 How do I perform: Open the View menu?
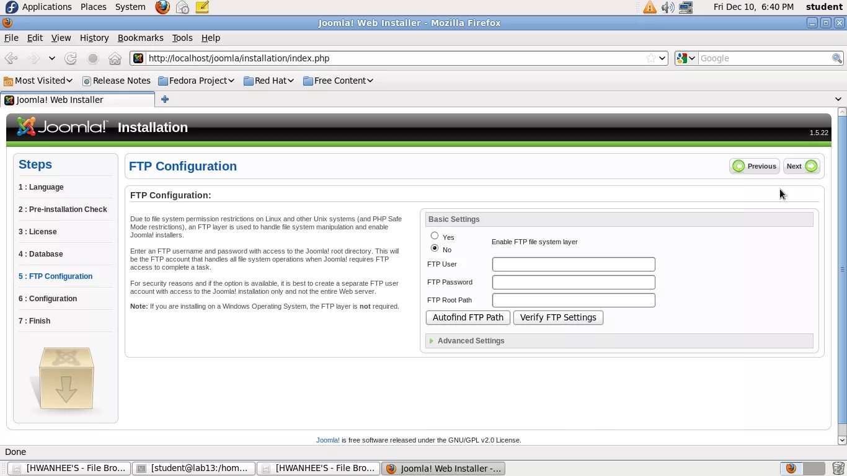tap(61, 38)
